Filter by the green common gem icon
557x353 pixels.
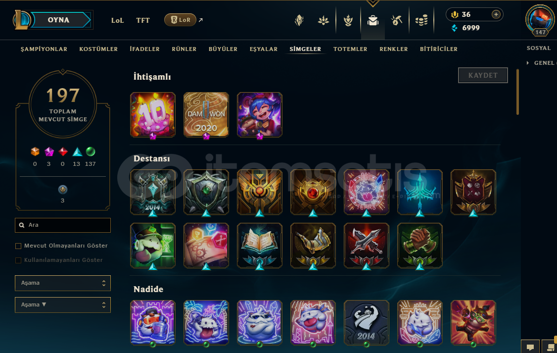[x=91, y=152]
